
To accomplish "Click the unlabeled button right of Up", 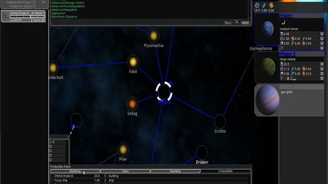I will click(x=245, y=22).
